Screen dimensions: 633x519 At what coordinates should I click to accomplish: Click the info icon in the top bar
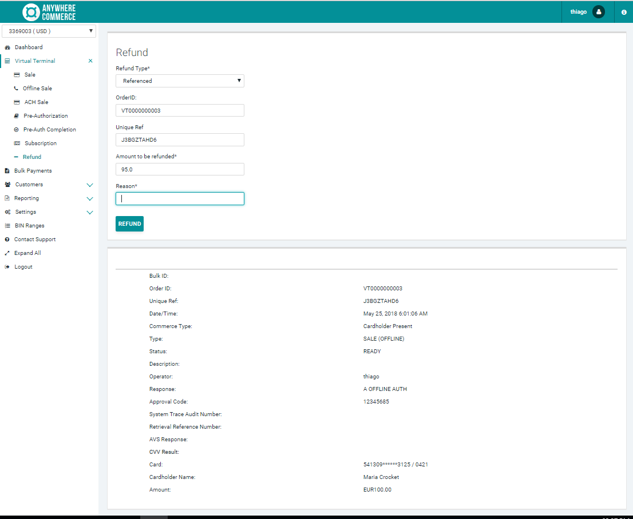tap(624, 12)
